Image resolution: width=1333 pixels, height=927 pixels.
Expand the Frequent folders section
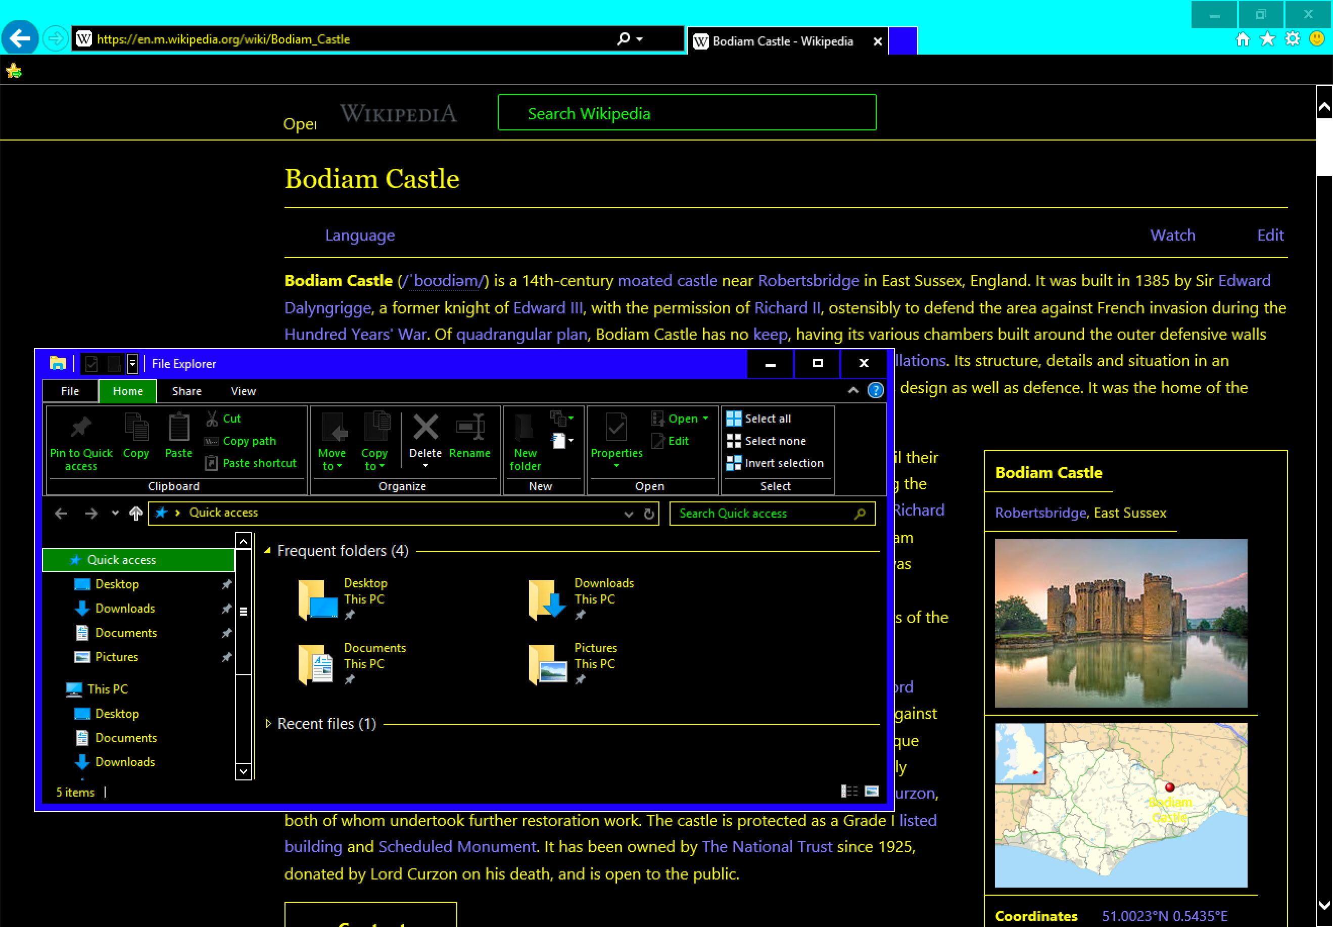point(269,551)
